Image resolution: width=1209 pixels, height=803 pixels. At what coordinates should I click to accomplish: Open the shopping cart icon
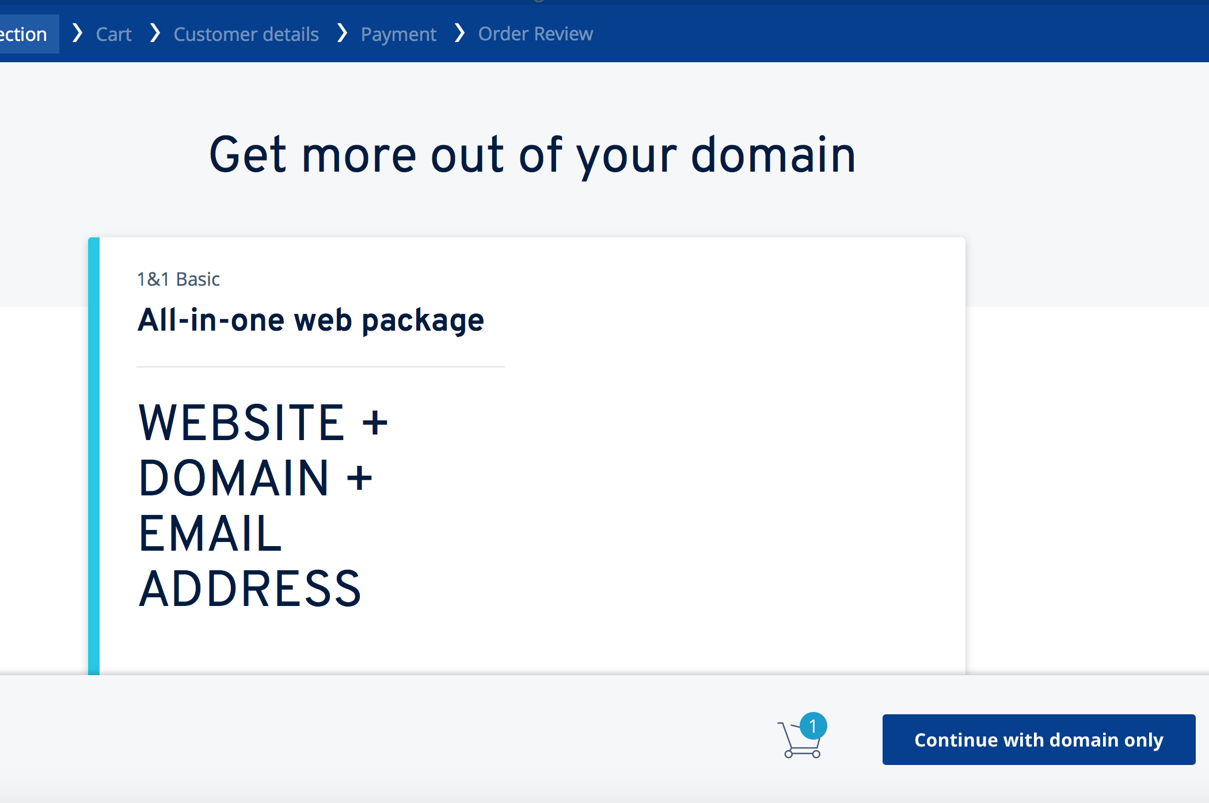pyautogui.click(x=799, y=741)
